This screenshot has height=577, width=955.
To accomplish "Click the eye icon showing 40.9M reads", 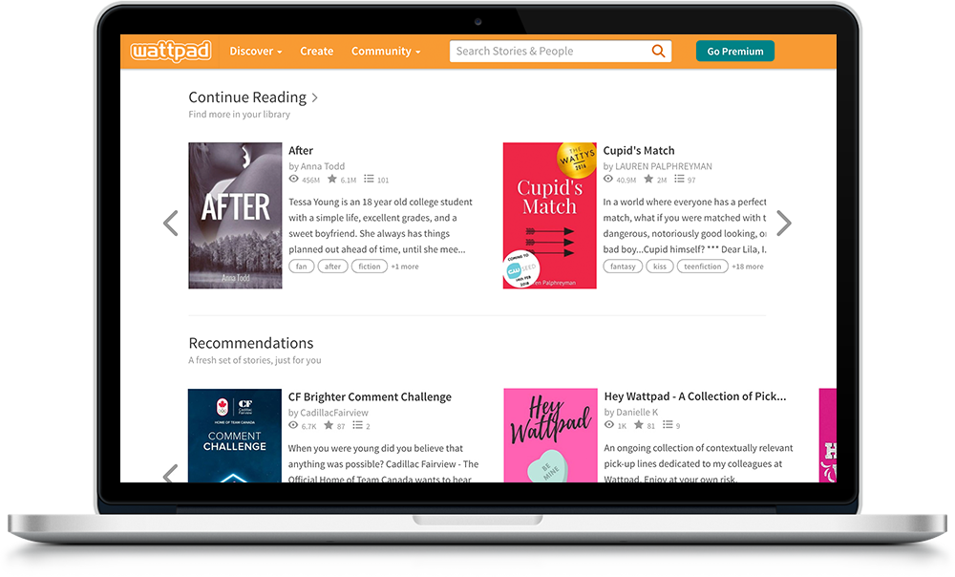I will [607, 179].
